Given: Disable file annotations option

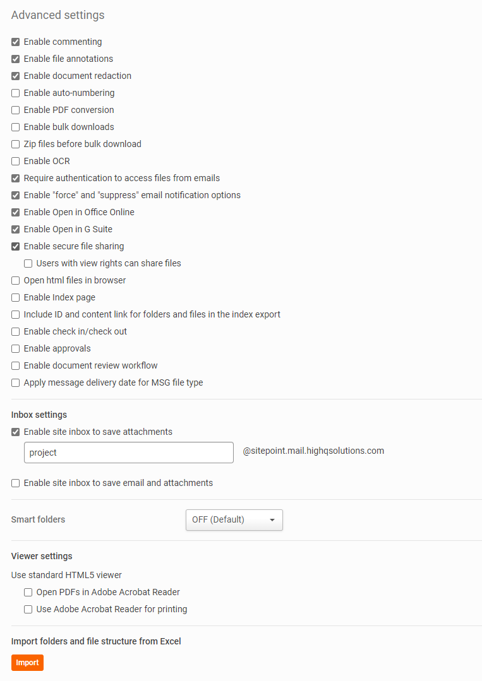Looking at the screenshot, I should (16, 59).
